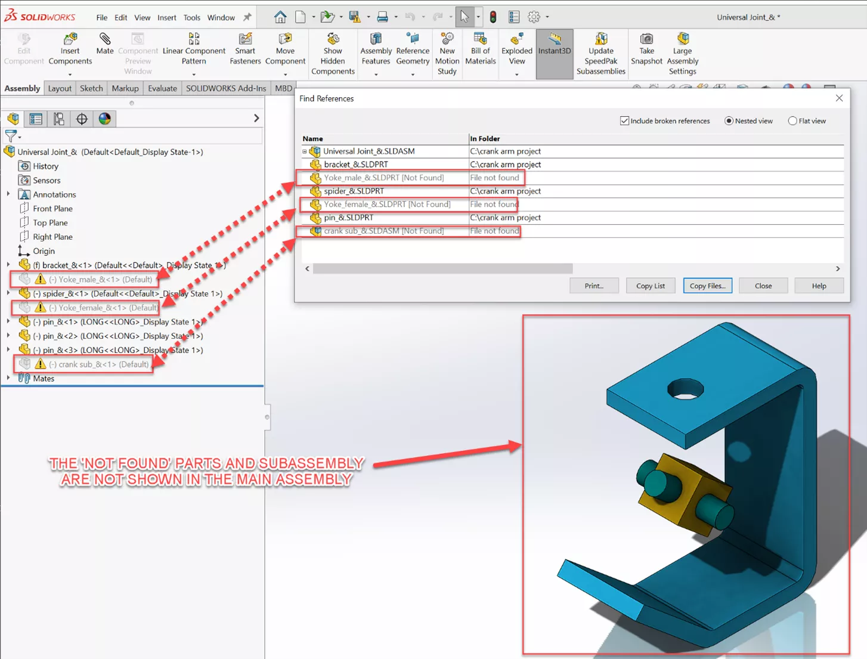Screen dimensions: 867x659
Task: Expand the Annotations tree node
Action: pyautogui.click(x=8, y=194)
